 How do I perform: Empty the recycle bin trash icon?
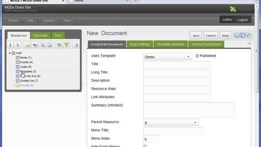point(76,45)
